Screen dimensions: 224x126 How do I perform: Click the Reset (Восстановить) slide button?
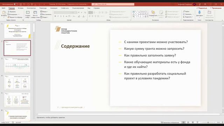click(46, 14)
